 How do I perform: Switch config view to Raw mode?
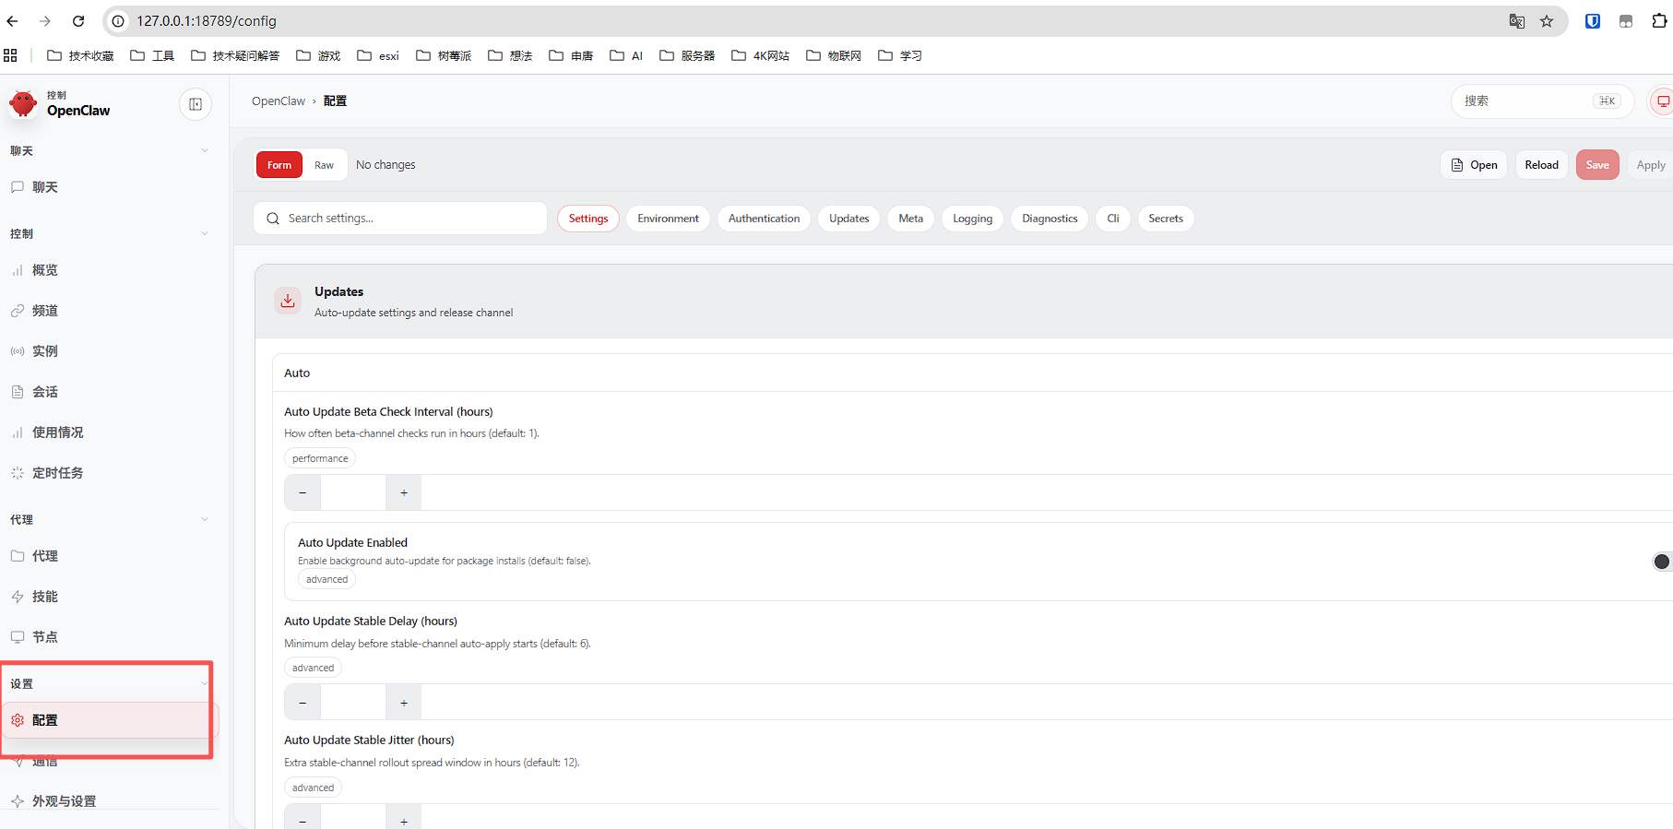324,165
